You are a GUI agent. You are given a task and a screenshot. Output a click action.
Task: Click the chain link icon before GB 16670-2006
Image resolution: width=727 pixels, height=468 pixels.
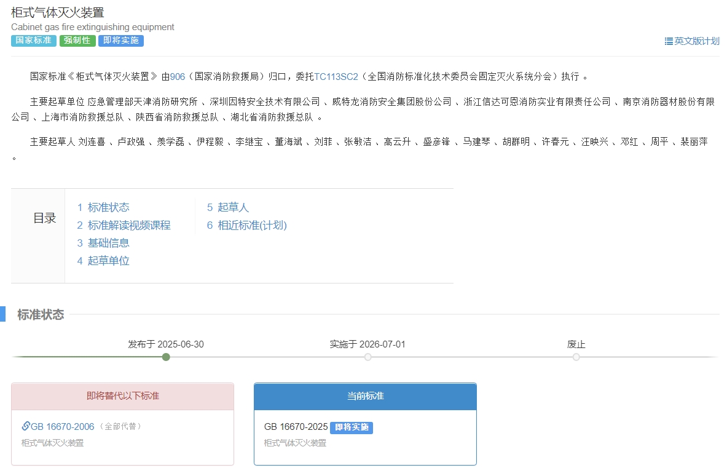tap(26, 426)
